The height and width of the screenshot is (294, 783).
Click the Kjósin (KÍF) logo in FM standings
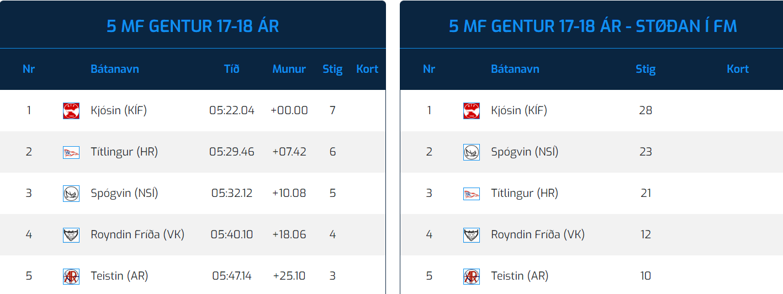point(472,111)
